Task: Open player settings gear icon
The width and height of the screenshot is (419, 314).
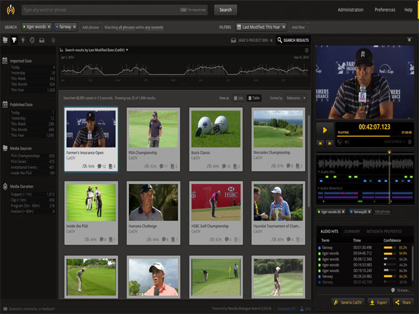Action: [410, 142]
